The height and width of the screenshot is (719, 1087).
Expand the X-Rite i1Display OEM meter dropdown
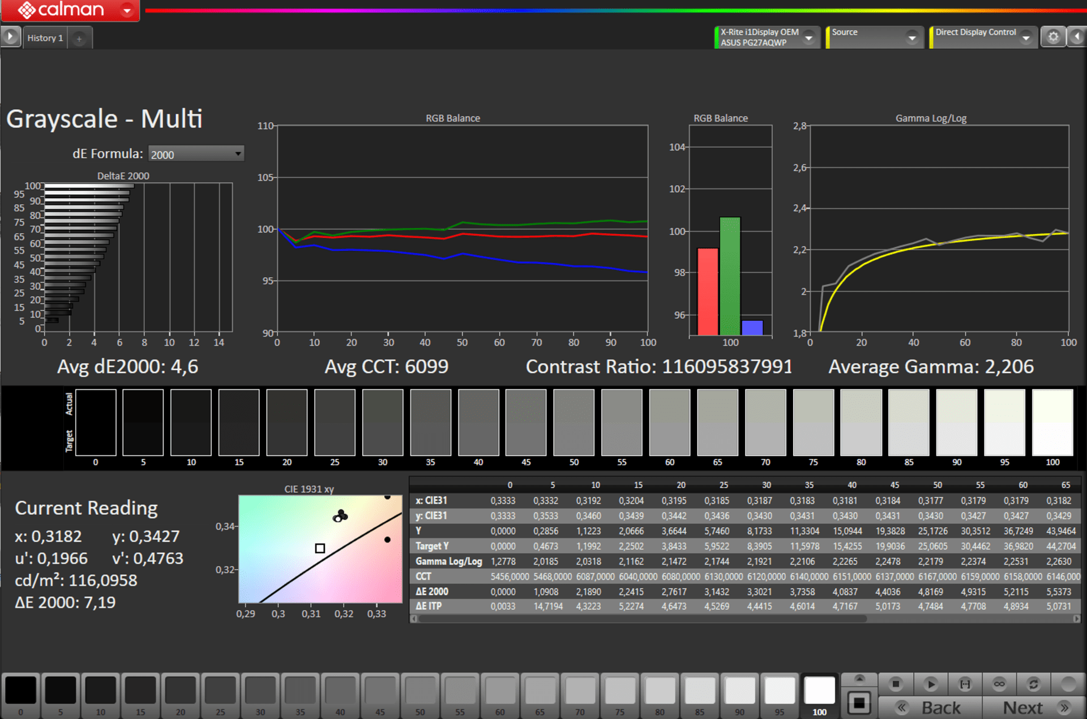coord(809,38)
